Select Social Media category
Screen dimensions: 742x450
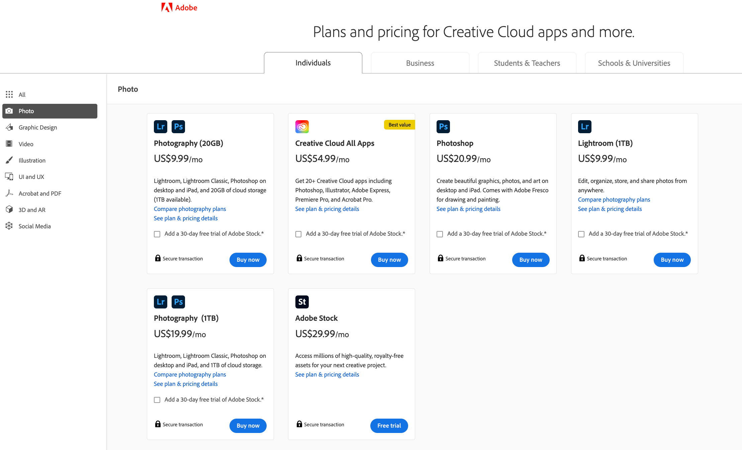(x=50, y=226)
